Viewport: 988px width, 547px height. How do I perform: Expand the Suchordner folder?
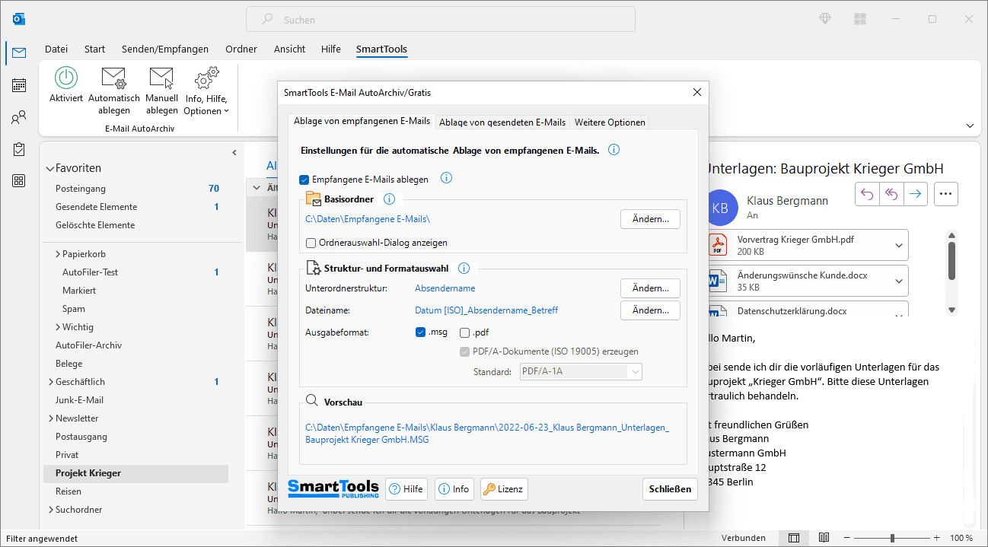click(51, 510)
